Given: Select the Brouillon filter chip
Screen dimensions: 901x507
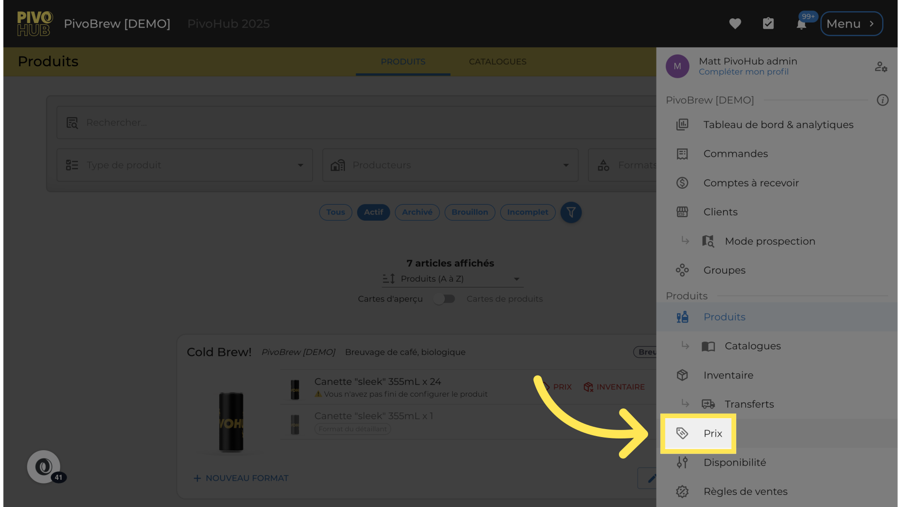Looking at the screenshot, I should pyautogui.click(x=470, y=212).
